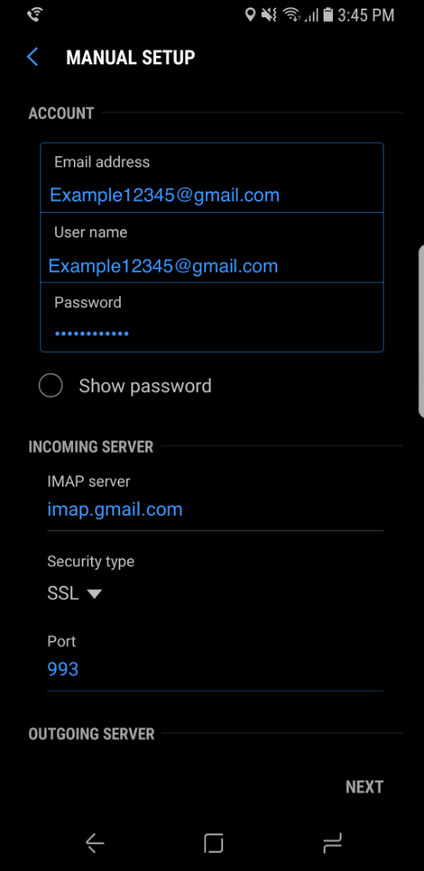The height and width of the screenshot is (871, 424).
Task: Tap the back arrow beside Manual Setup
Action: point(33,57)
